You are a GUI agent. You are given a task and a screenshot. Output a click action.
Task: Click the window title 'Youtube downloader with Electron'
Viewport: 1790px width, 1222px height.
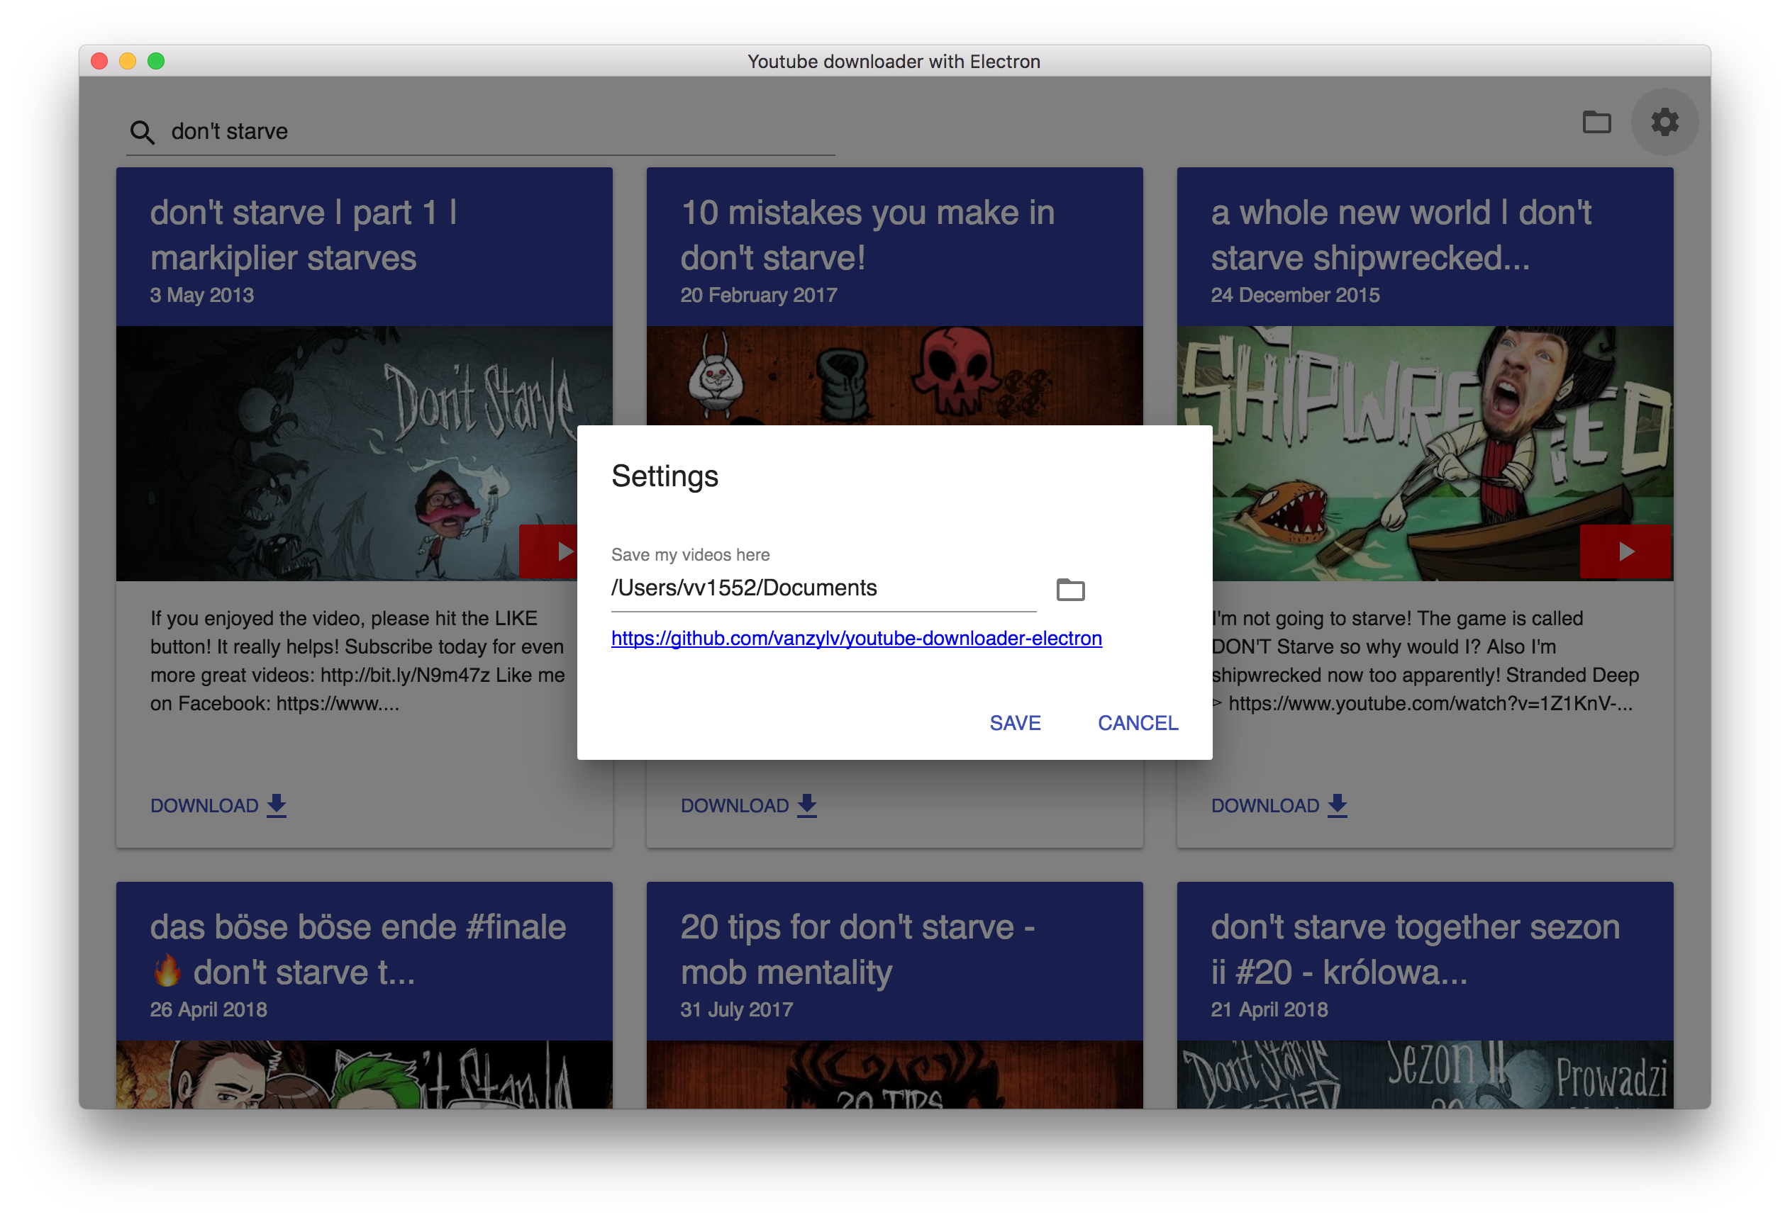(x=894, y=62)
